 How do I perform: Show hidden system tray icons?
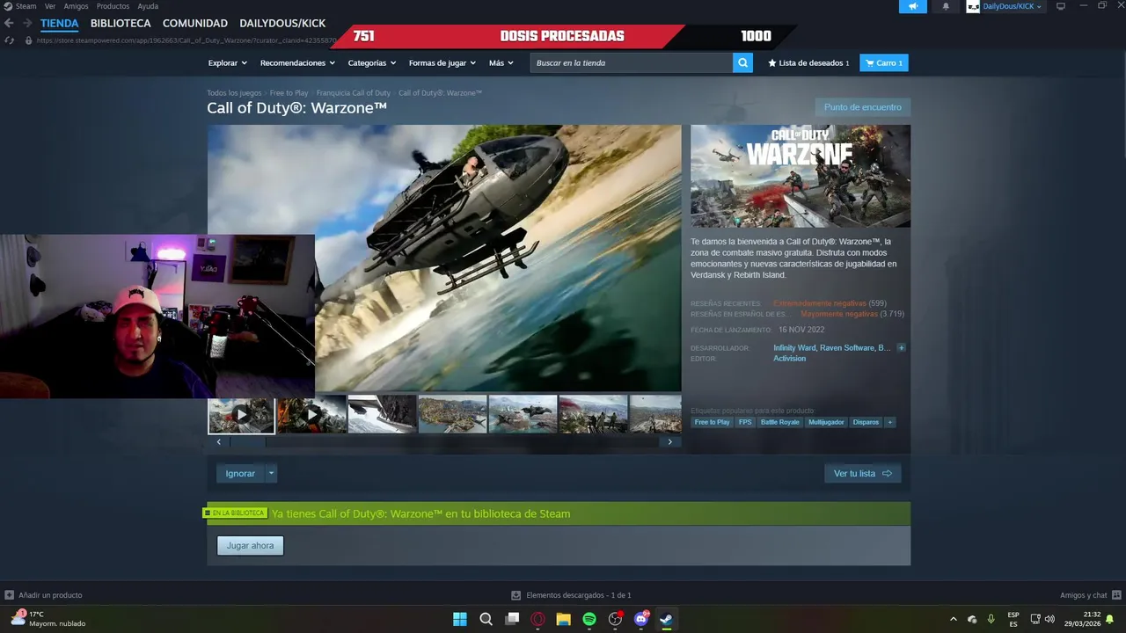point(953,619)
